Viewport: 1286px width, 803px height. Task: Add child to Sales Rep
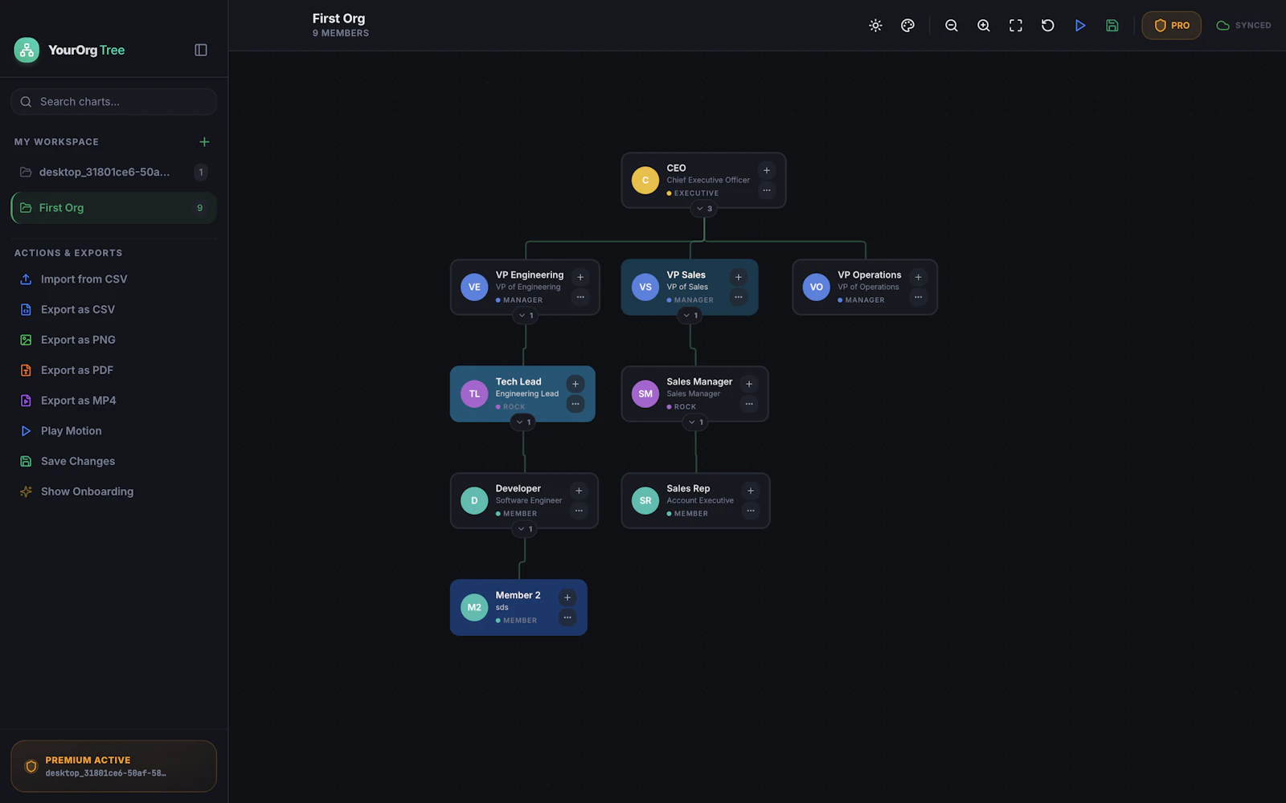point(751,491)
